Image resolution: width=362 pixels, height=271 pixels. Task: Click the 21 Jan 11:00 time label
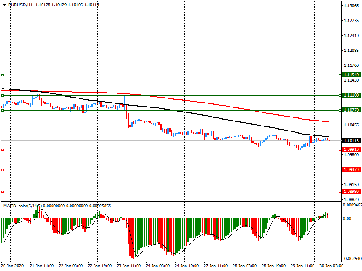[x=42, y=266]
